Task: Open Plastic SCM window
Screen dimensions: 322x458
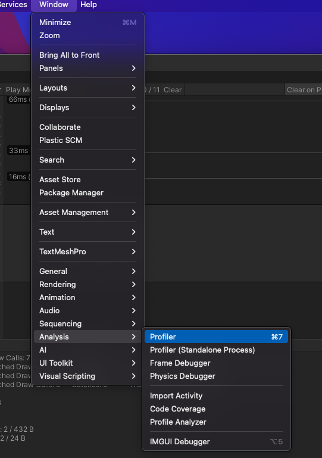Action: 87,140
